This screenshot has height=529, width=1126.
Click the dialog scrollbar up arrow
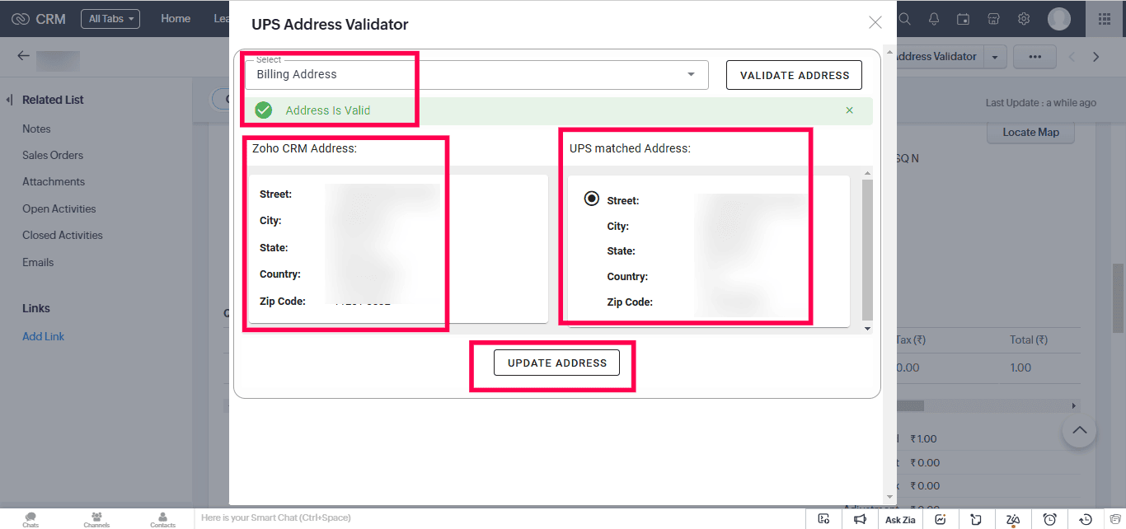(x=889, y=53)
